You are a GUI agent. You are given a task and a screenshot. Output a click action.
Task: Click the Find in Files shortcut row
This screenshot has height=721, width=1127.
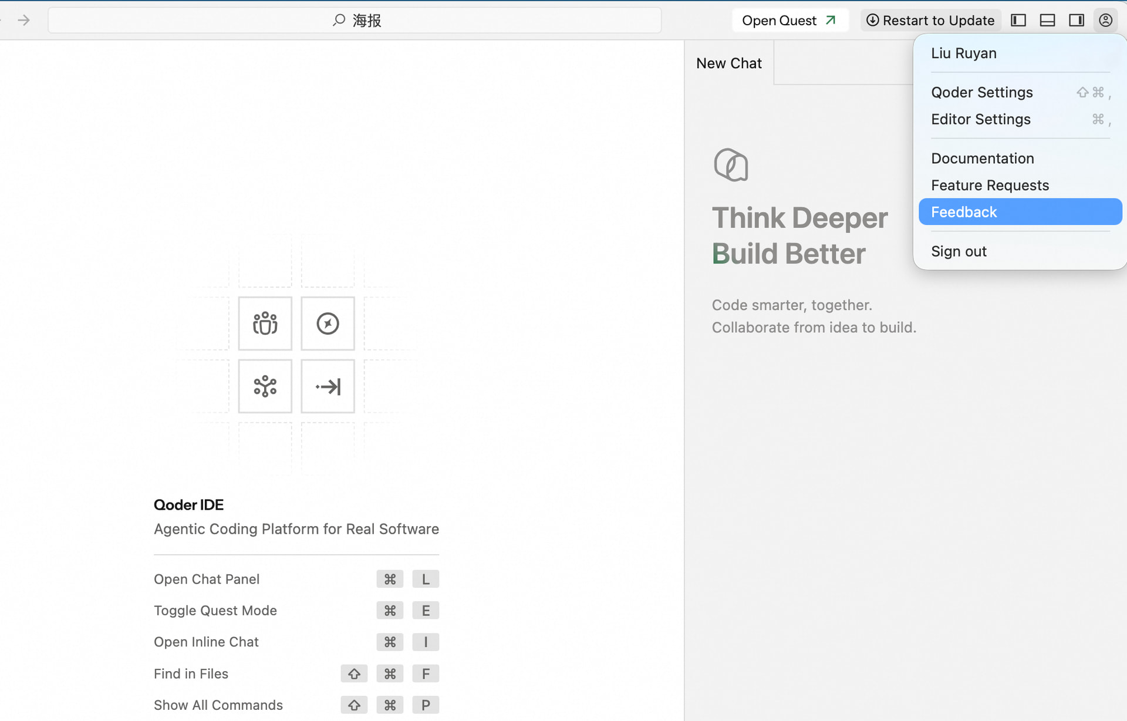(296, 674)
